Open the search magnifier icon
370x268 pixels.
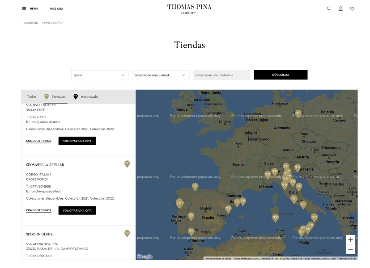pyautogui.click(x=329, y=9)
